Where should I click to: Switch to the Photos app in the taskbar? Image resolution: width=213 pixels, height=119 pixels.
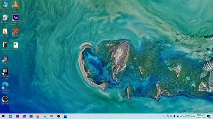66,116
